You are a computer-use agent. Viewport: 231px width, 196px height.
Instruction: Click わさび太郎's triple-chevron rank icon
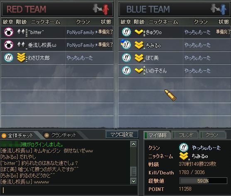(22, 57)
